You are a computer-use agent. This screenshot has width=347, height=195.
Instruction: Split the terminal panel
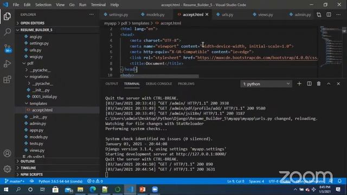click(x=309, y=84)
